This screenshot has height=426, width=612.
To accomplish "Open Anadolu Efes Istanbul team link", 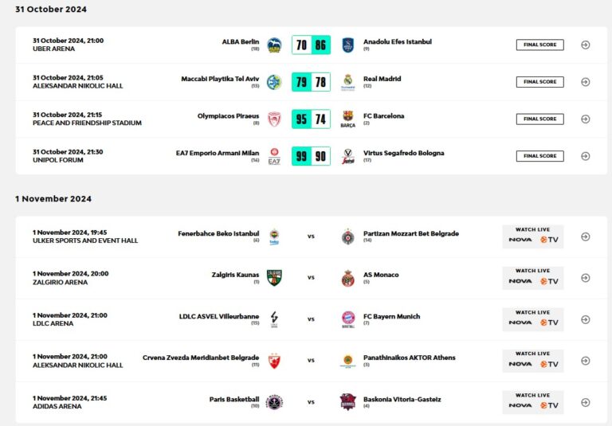I will (x=397, y=42).
